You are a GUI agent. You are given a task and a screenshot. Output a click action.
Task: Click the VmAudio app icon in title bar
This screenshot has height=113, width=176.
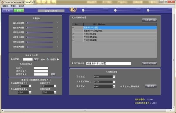tap(2, 2)
